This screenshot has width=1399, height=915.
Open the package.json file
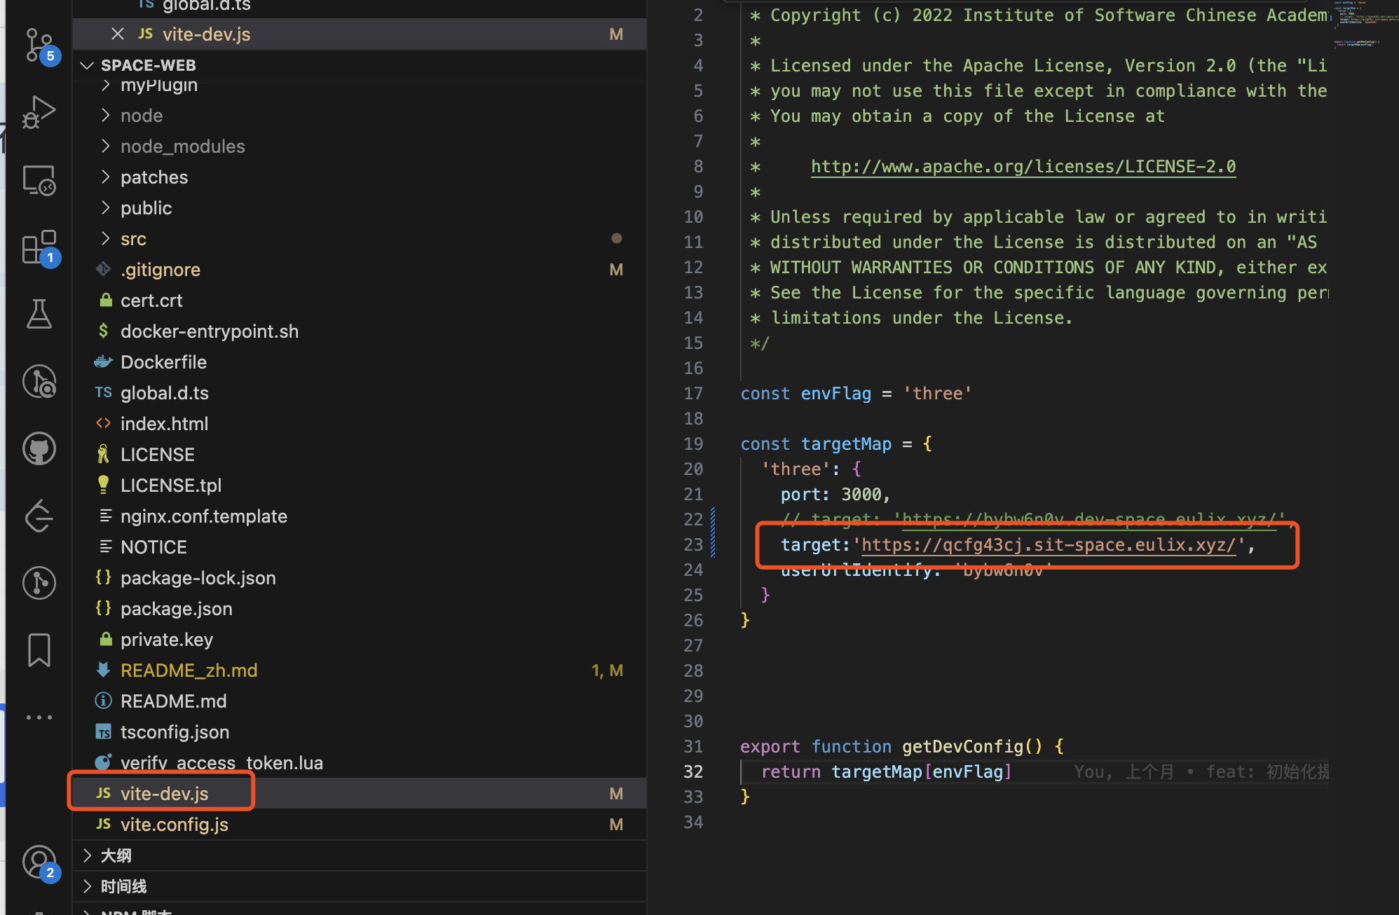tap(176, 609)
